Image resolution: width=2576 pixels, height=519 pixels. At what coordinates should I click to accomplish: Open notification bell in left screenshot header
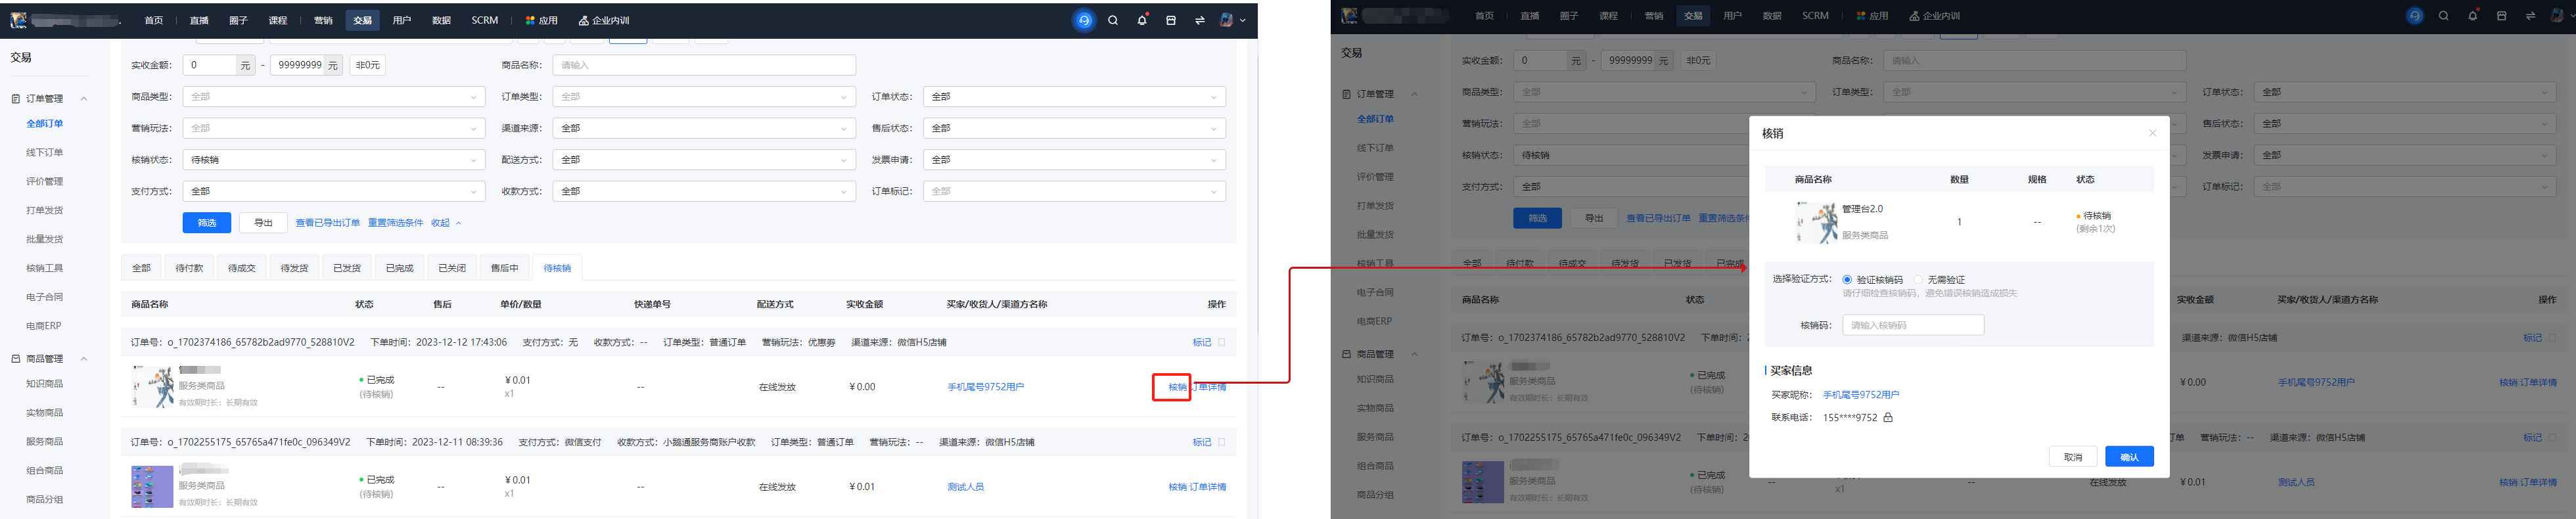coord(1142,20)
